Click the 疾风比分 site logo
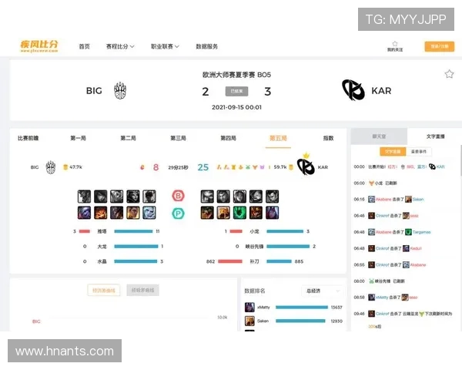Viewport: 462px width, 370px height. (x=39, y=46)
